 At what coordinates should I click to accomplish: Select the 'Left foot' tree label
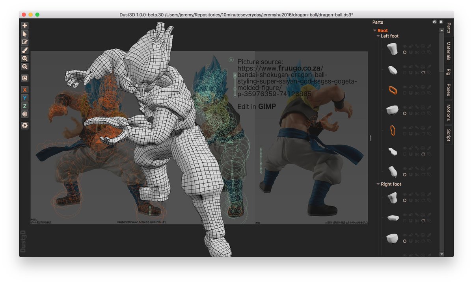click(389, 36)
